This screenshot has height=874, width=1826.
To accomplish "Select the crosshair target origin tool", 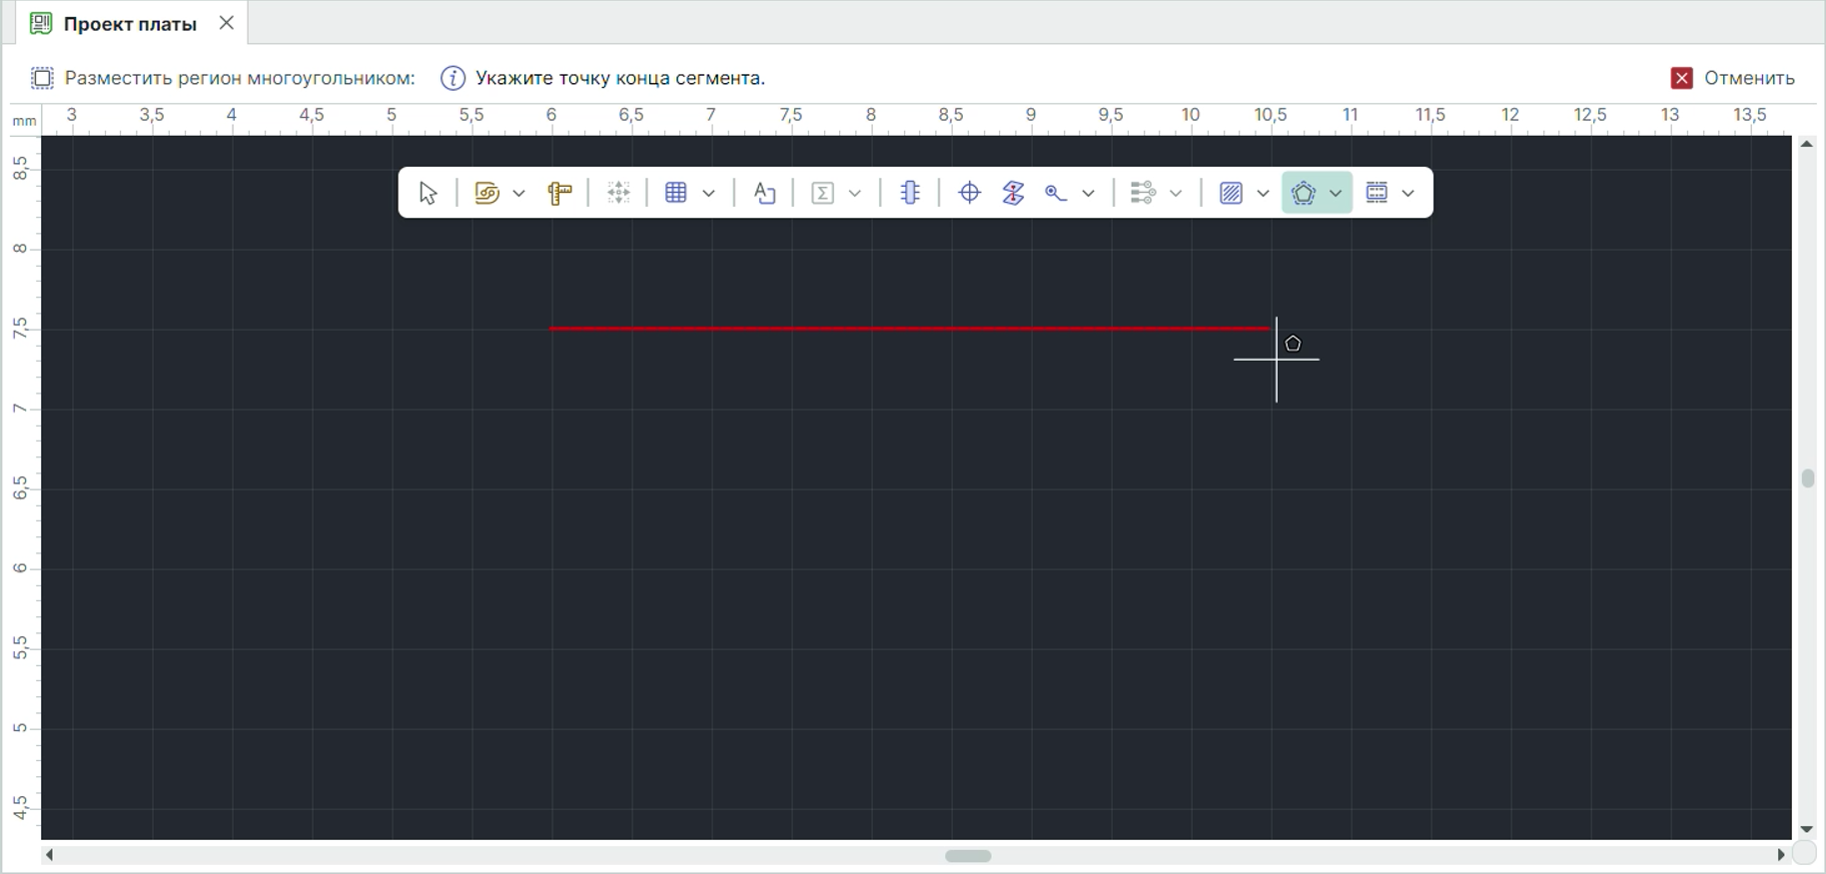I will pos(969,193).
